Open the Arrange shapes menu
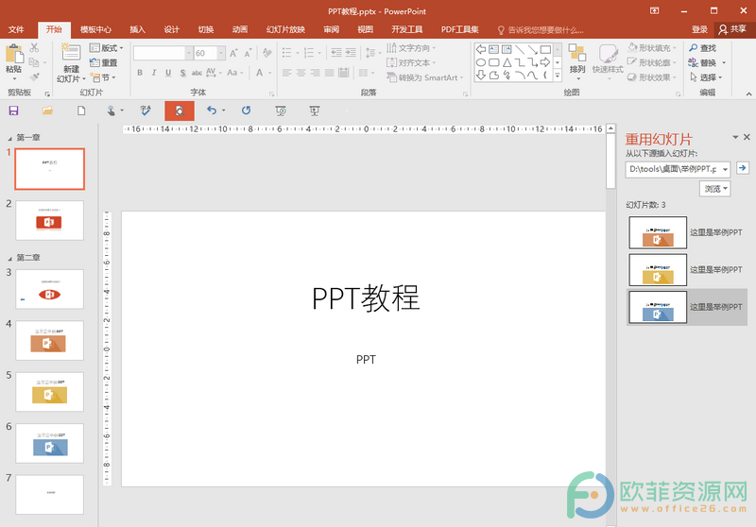Viewport: 756px width, 527px height. pos(577,60)
